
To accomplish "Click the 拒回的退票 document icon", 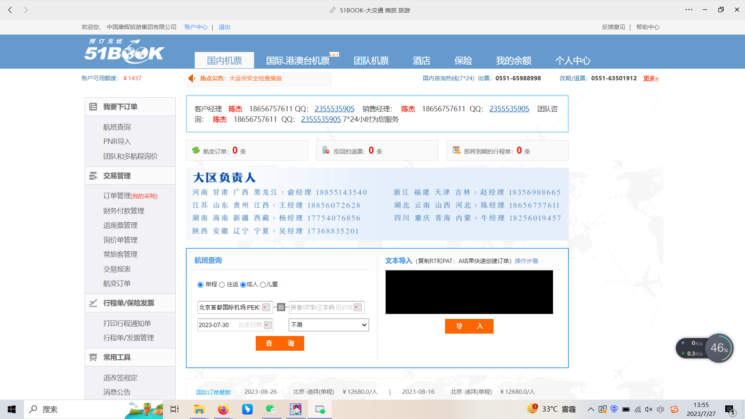I will [326, 151].
